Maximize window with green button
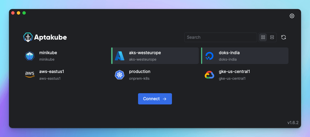Screen dimensions: 310x137 tap(24, 13)
